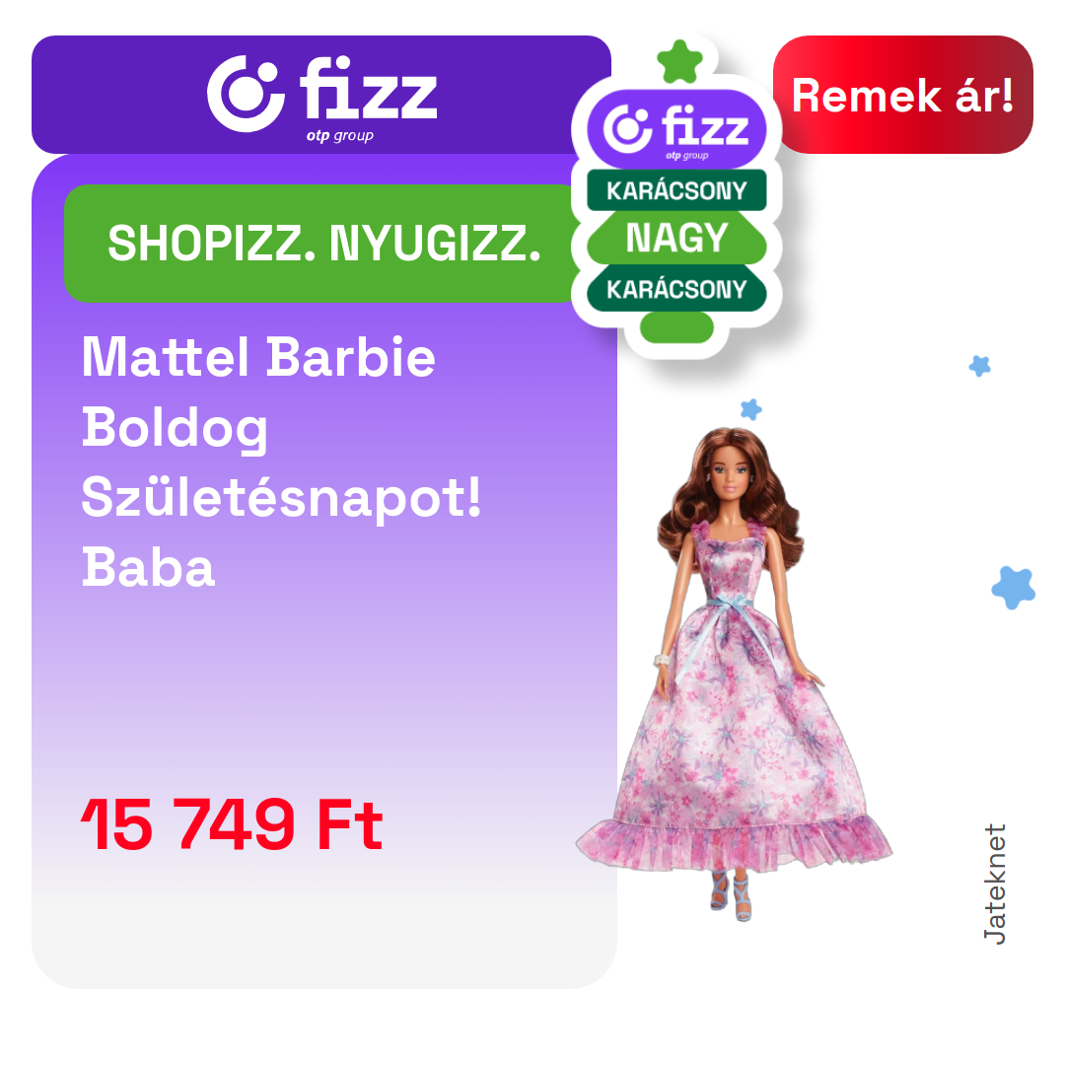Image resolution: width=1065 pixels, height=1065 pixels.
Task: Click the 15 749 Ft red price
Action: [x=233, y=824]
